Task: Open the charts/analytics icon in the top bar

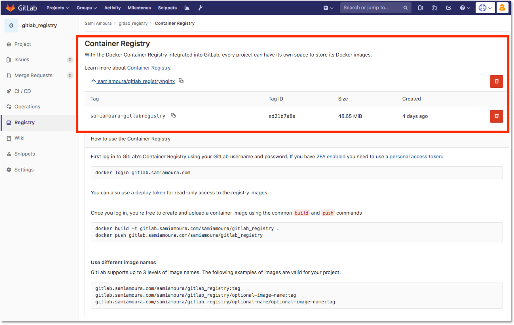Action: pyautogui.click(x=187, y=8)
